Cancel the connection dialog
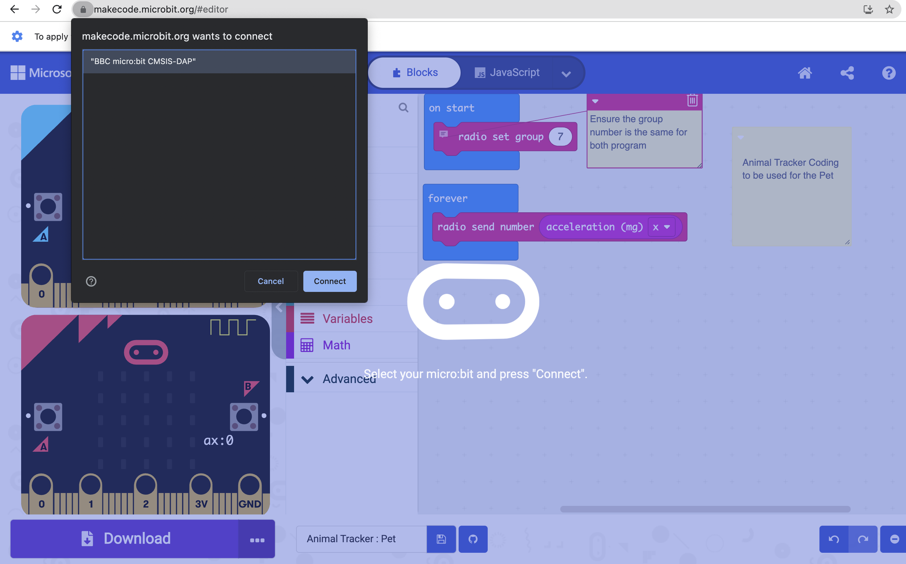Screen dimensions: 906x564 271,281
